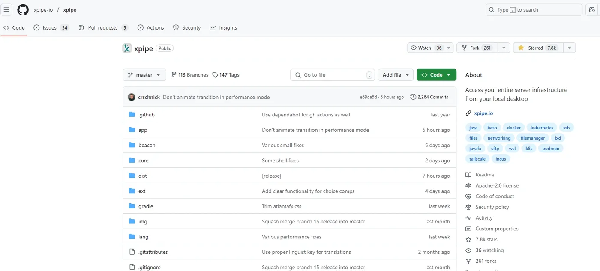Select the kubernetes topic tag
600x271 pixels.
[x=542, y=128]
